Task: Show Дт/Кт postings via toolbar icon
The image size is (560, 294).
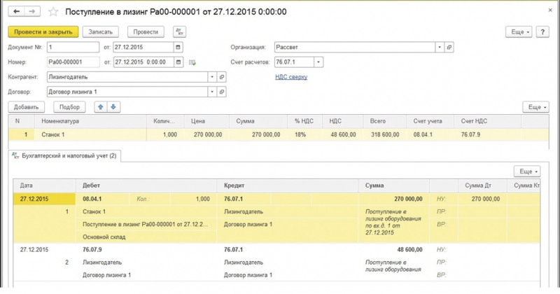Action: 178,31
